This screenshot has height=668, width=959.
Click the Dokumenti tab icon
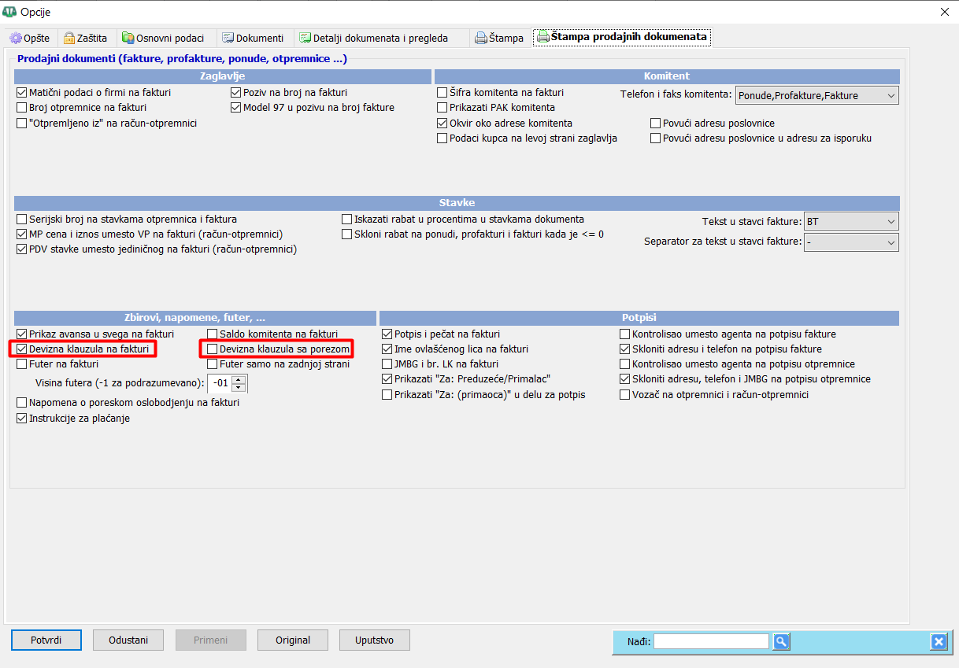tap(228, 38)
